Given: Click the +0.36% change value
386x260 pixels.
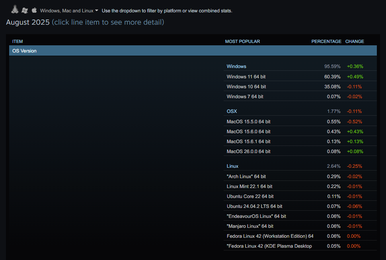Looking at the screenshot, I should point(355,66).
